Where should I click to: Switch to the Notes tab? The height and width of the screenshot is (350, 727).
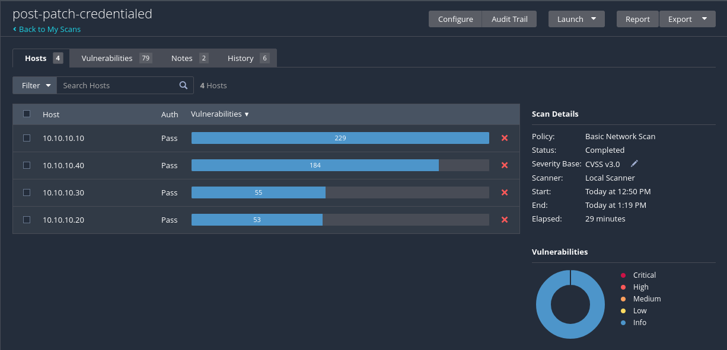click(x=189, y=58)
